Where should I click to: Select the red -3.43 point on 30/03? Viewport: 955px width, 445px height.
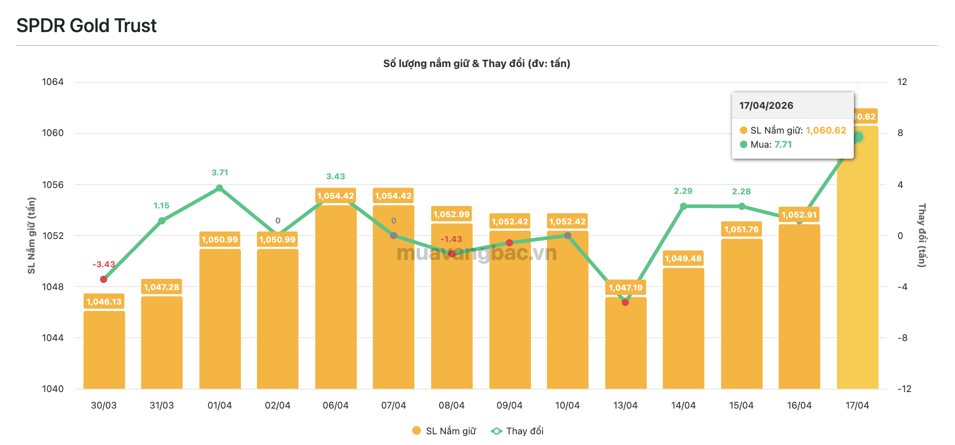coord(103,279)
